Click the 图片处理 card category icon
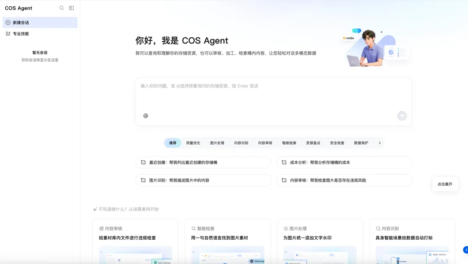This screenshot has height=264, width=468. tap(286, 228)
